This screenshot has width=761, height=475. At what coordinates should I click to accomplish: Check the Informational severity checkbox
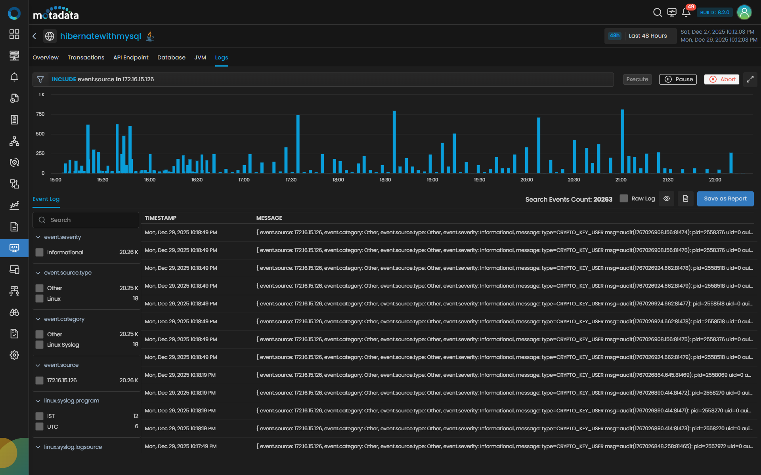coord(40,252)
